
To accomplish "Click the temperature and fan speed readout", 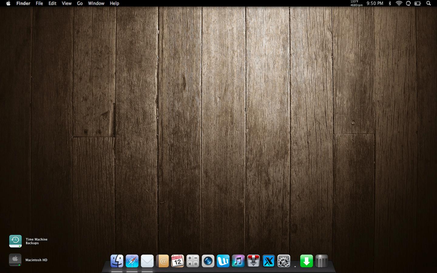I will 356,3.
